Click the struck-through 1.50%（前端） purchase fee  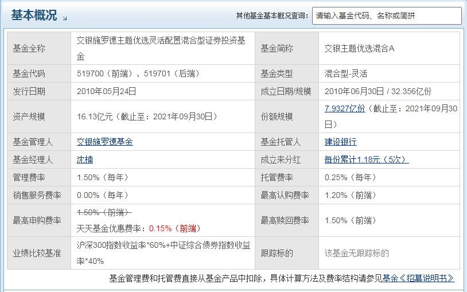[x=104, y=212]
